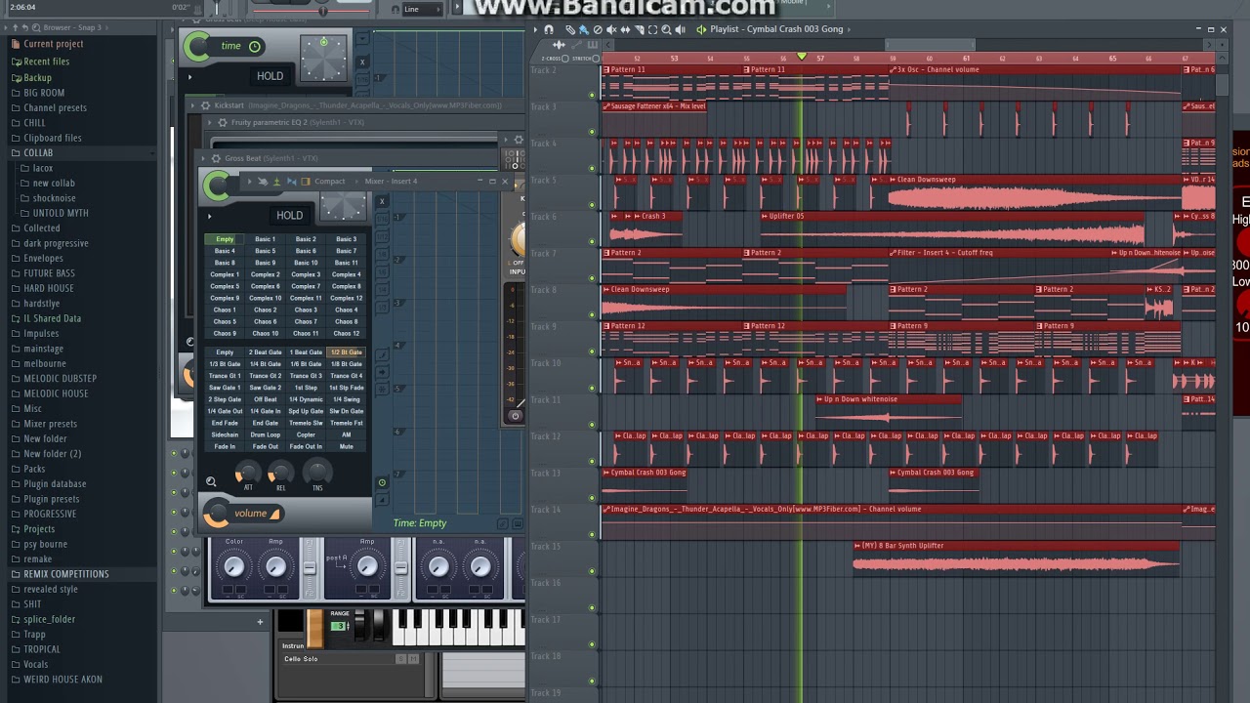Viewport: 1250px width, 703px height.
Task: Click the playlist horizontal scrollbar thumb
Action: [929, 45]
